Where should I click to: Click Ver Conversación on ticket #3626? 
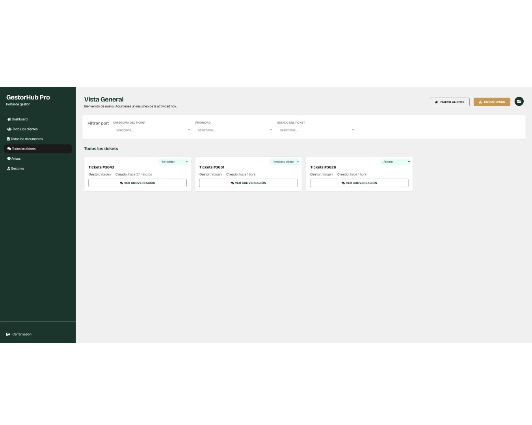point(359,183)
